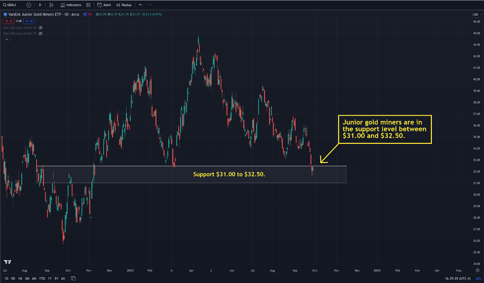484x283 pixels.
Task: Click the pink approximate-sign data icon
Action: [90, 15]
